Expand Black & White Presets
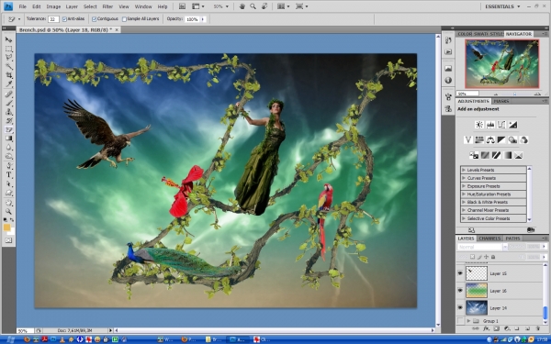The width and height of the screenshot is (551, 344). pyautogui.click(x=464, y=202)
